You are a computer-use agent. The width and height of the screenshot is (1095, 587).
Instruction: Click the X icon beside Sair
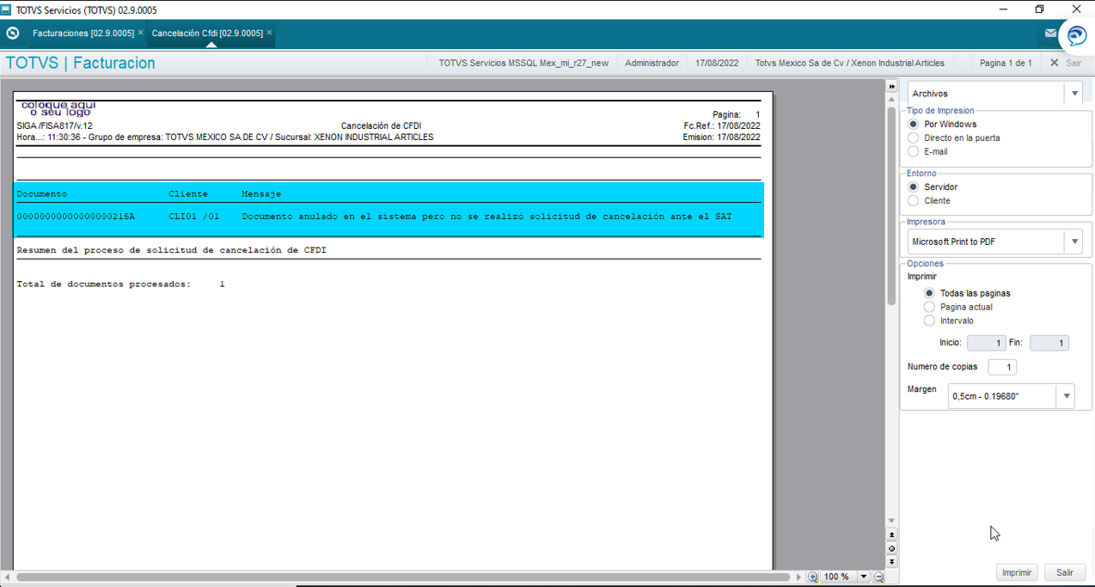1054,63
